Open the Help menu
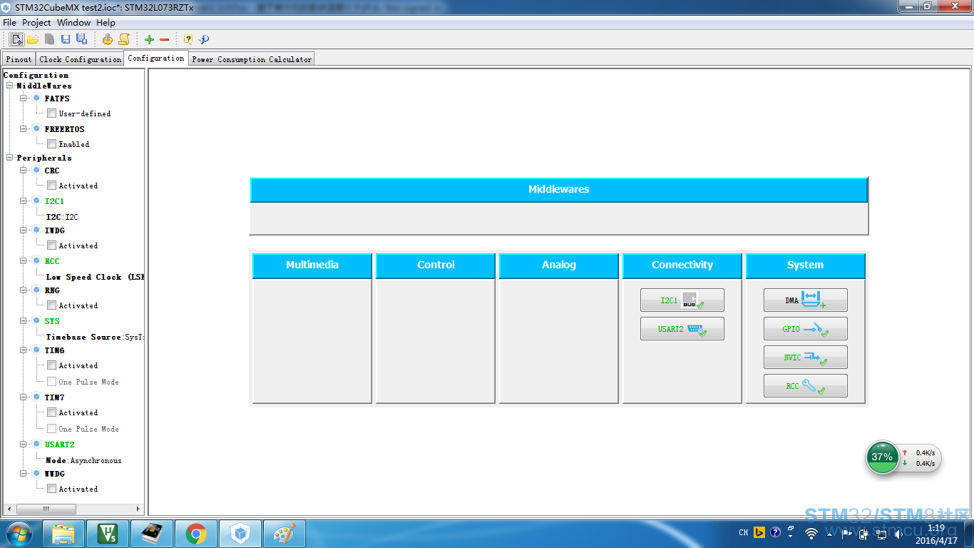Image resolution: width=974 pixels, height=548 pixels. (106, 23)
